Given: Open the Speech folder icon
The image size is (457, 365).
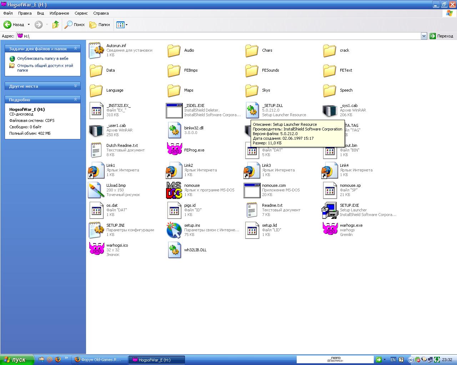Looking at the screenshot, I should pyautogui.click(x=330, y=90).
